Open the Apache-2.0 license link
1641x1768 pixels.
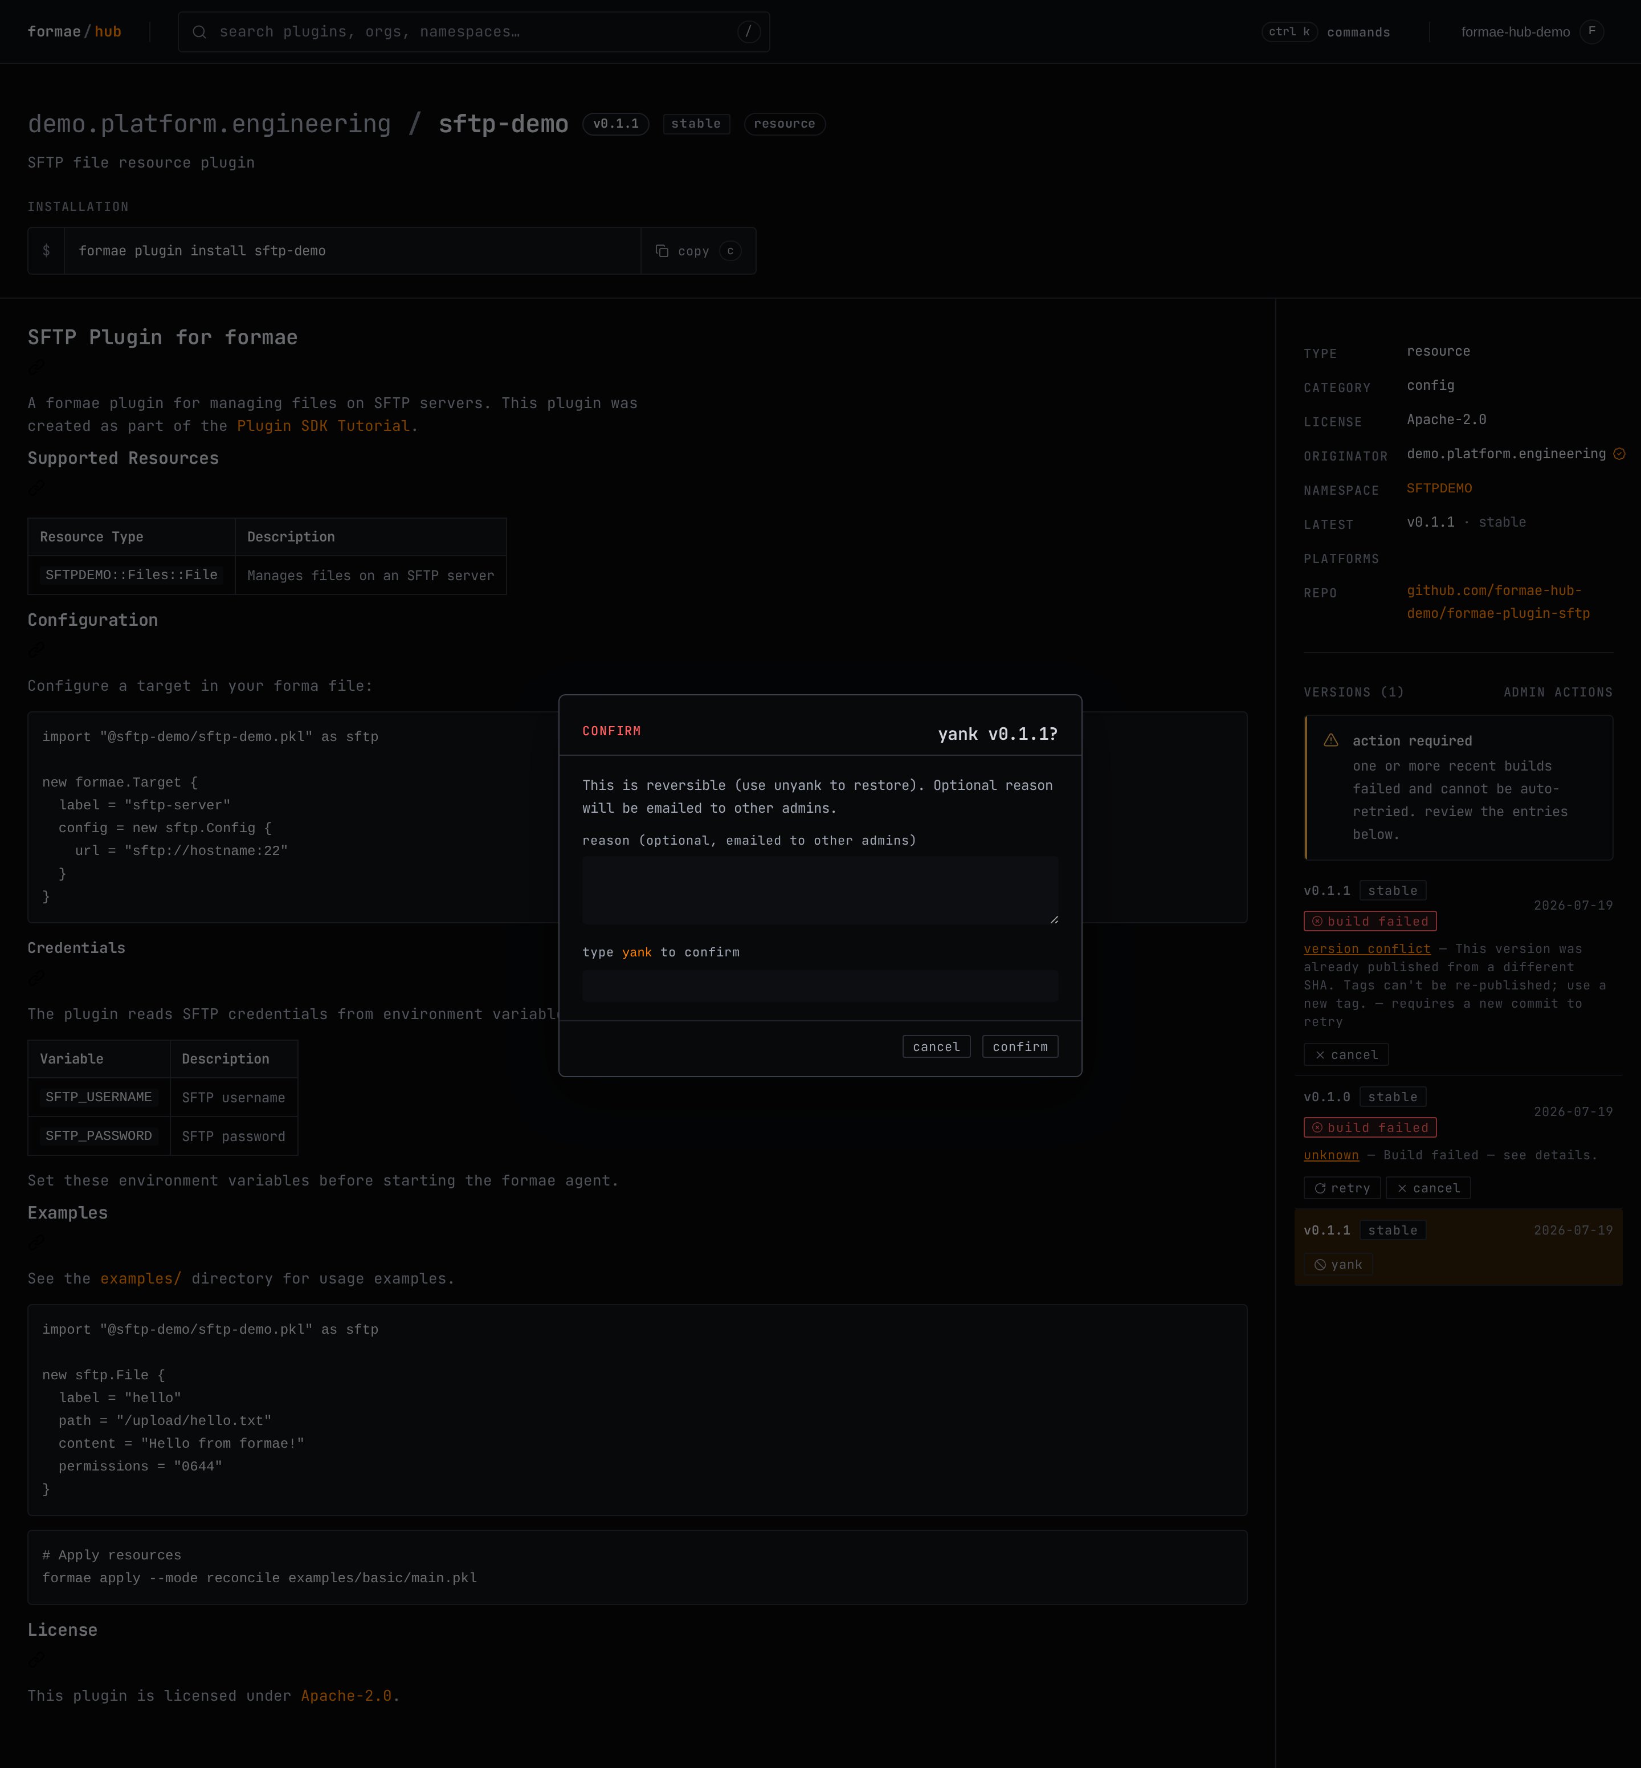tap(346, 1695)
